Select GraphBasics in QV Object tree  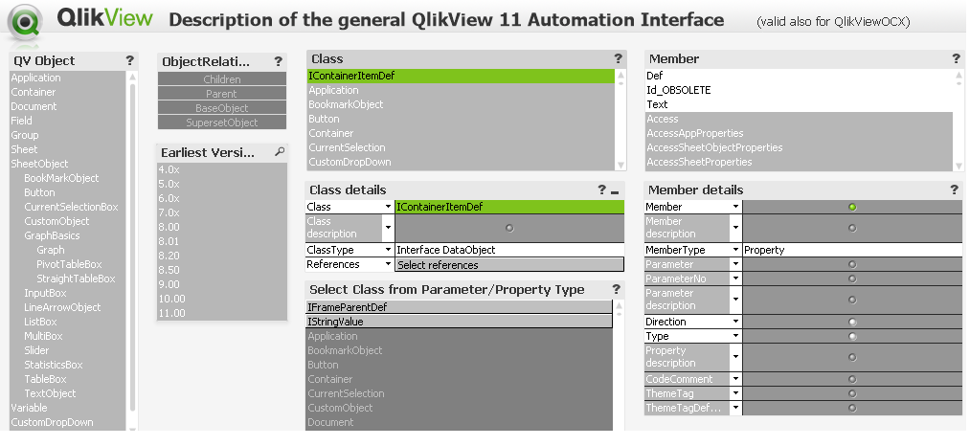67,235
